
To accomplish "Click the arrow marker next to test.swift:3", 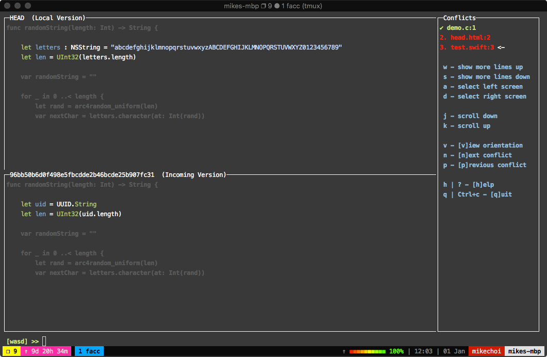I will tap(501, 47).
